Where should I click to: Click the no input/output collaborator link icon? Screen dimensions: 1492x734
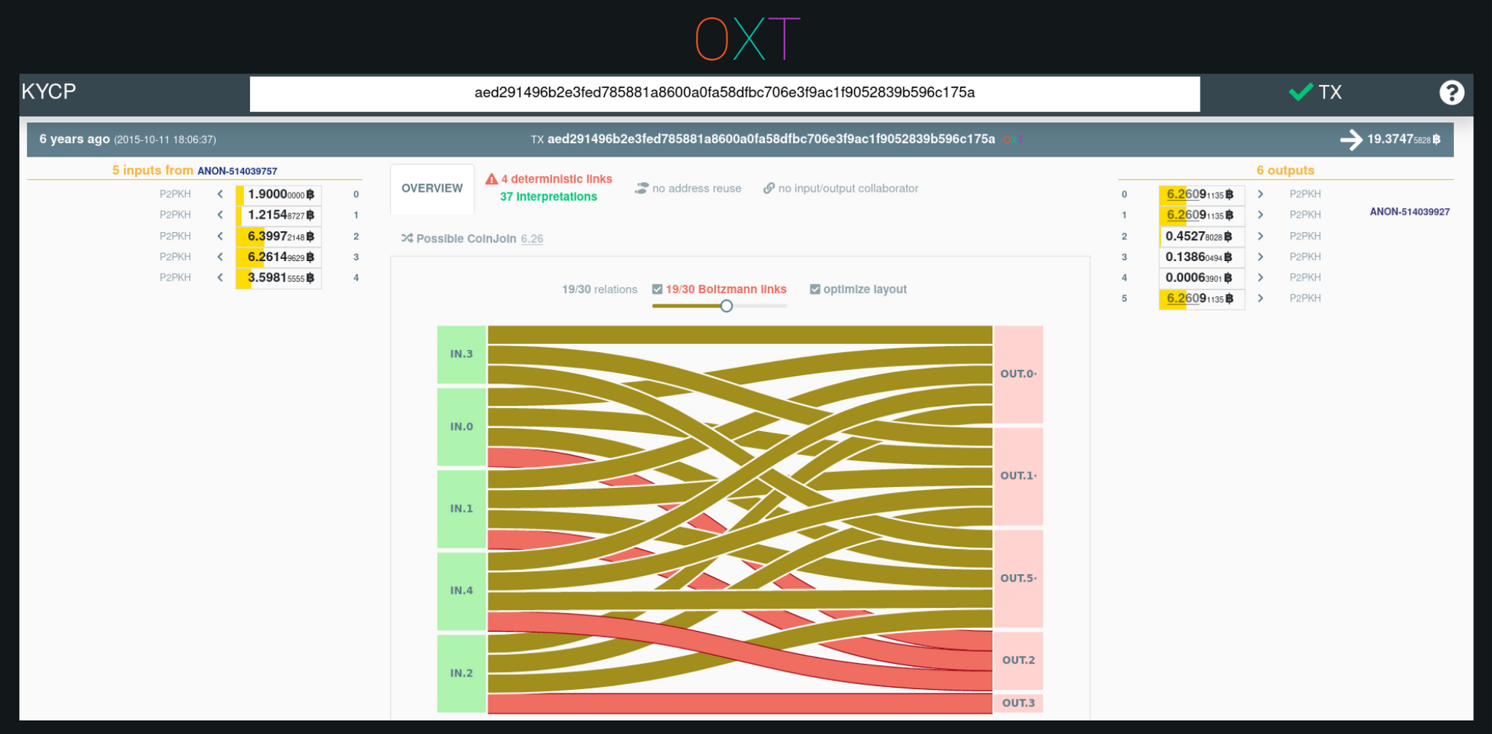tap(768, 189)
